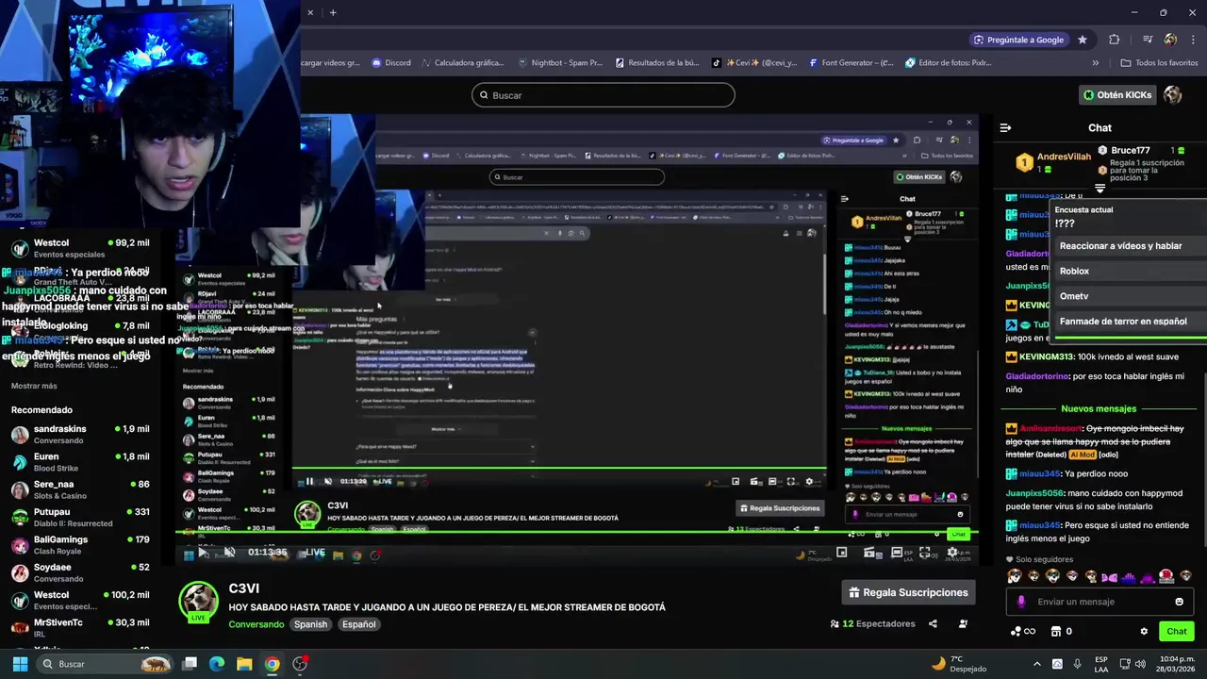Open Chrome profile avatar
This screenshot has width=1207, height=679.
coord(1170,40)
